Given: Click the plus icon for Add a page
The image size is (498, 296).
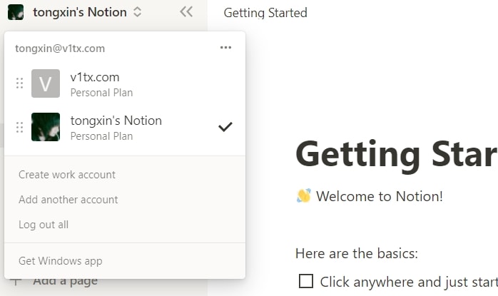Looking at the screenshot, I should [16, 281].
